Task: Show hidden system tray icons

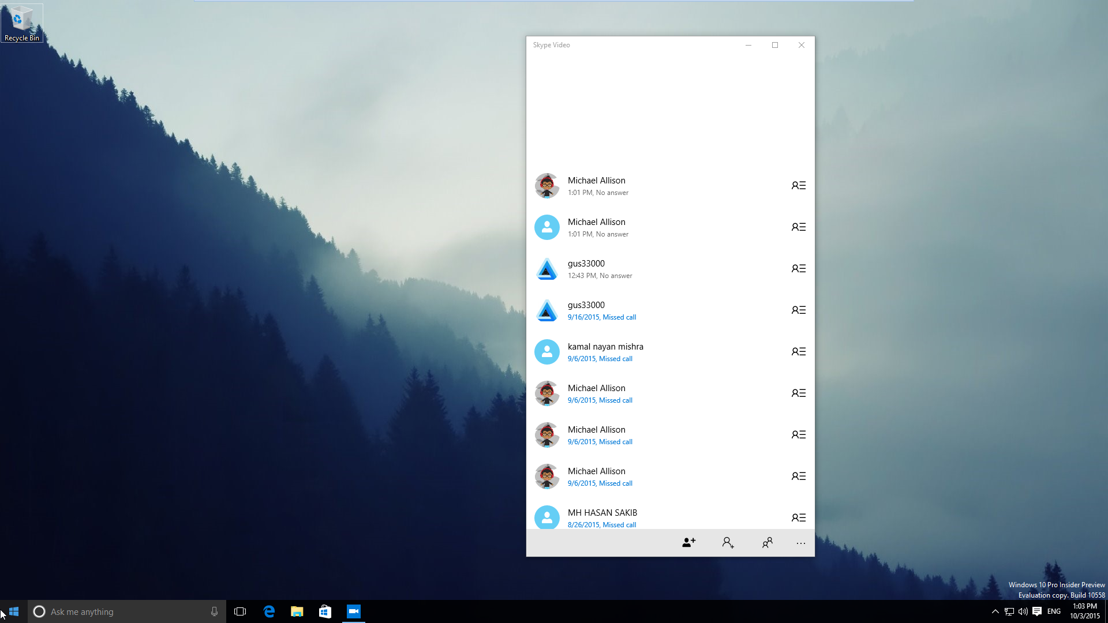Action: click(995, 611)
